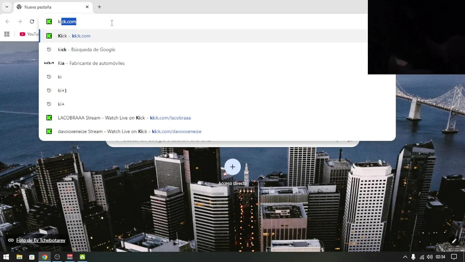
Task: Click Kick icon beside davooxeneize suggestion
Action: coord(49,131)
